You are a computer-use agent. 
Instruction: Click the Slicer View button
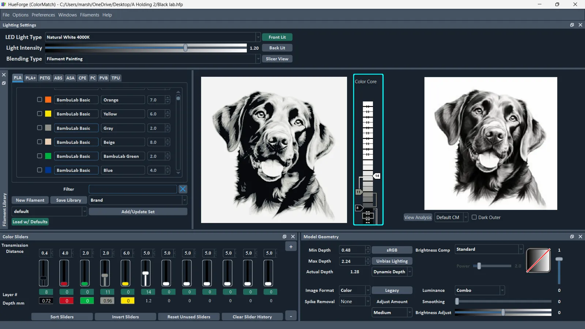277,59
